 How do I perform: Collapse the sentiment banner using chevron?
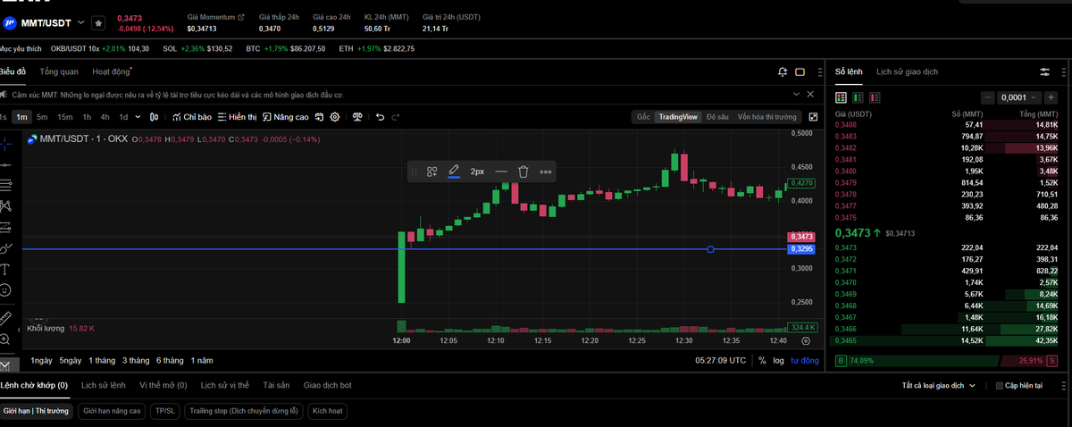click(x=797, y=94)
